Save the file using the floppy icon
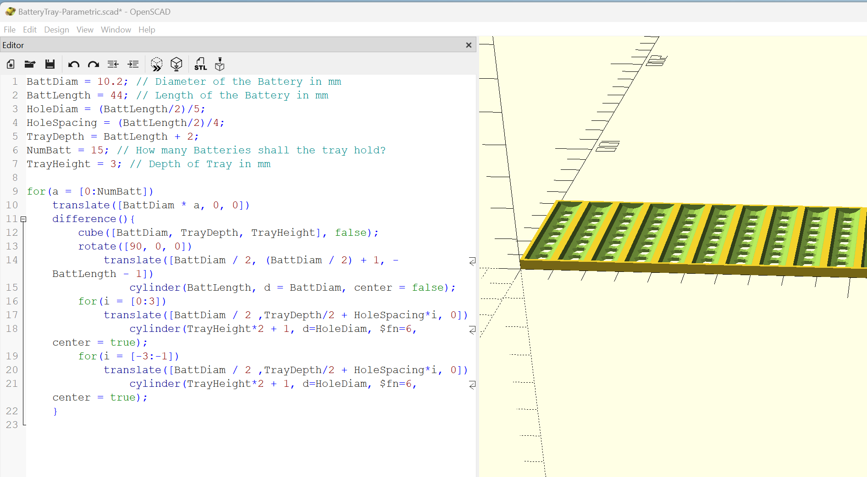The height and width of the screenshot is (477, 867). click(x=50, y=65)
